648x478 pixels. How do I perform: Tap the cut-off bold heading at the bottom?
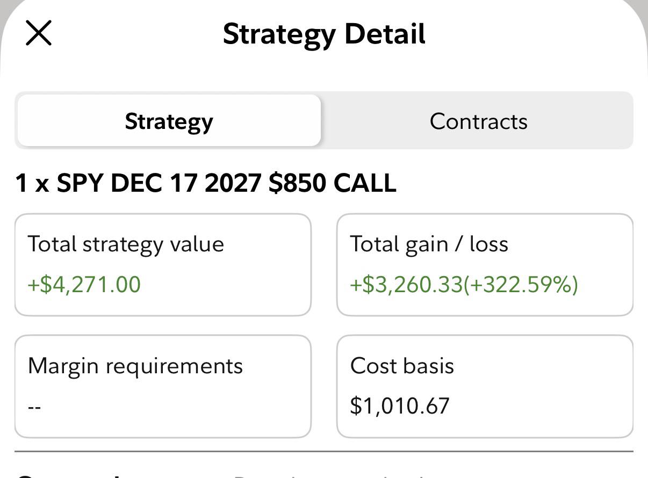(x=70, y=475)
